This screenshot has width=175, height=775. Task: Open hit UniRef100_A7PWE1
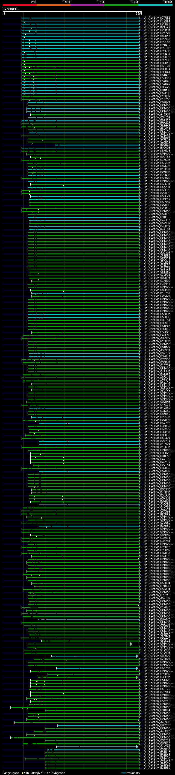[157, 18]
